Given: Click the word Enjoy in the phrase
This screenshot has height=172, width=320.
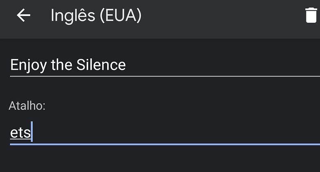Looking at the screenshot, I should [x=28, y=66].
